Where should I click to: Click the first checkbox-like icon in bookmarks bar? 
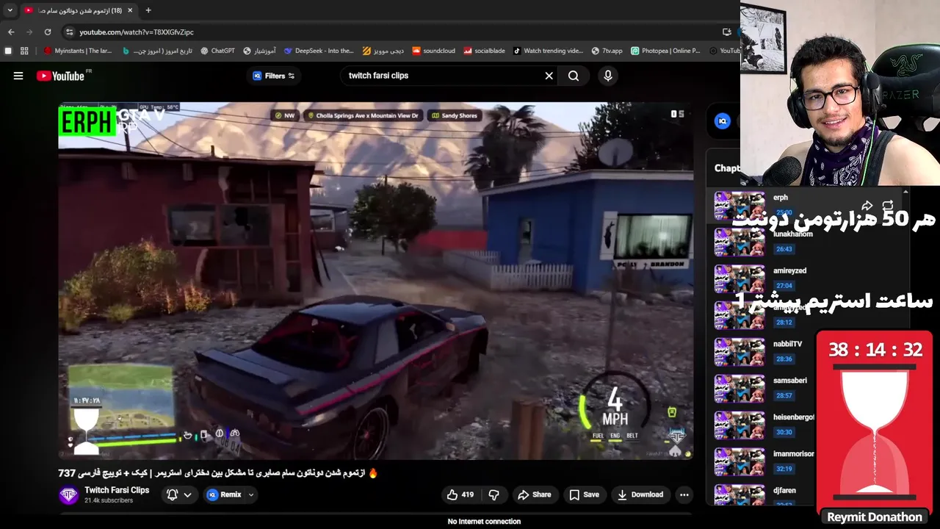click(8, 51)
